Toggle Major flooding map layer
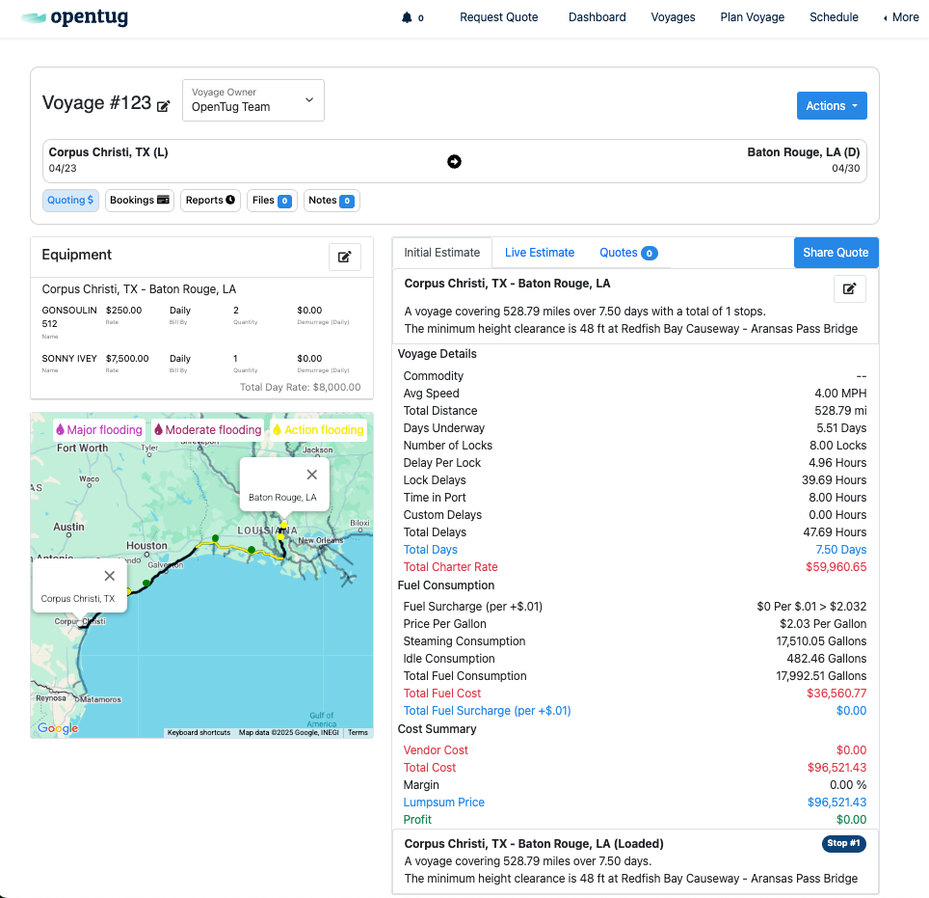Viewport: 929px width, 898px height. tap(99, 430)
